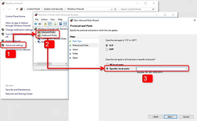
Task: Click the blue Back arrow in Advanced Security toolbar
Action: (x=36, y=24)
